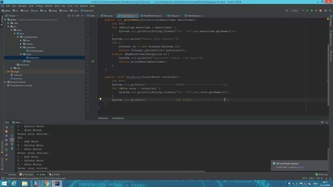Click the Pause output icon in Run panel

point(6,136)
